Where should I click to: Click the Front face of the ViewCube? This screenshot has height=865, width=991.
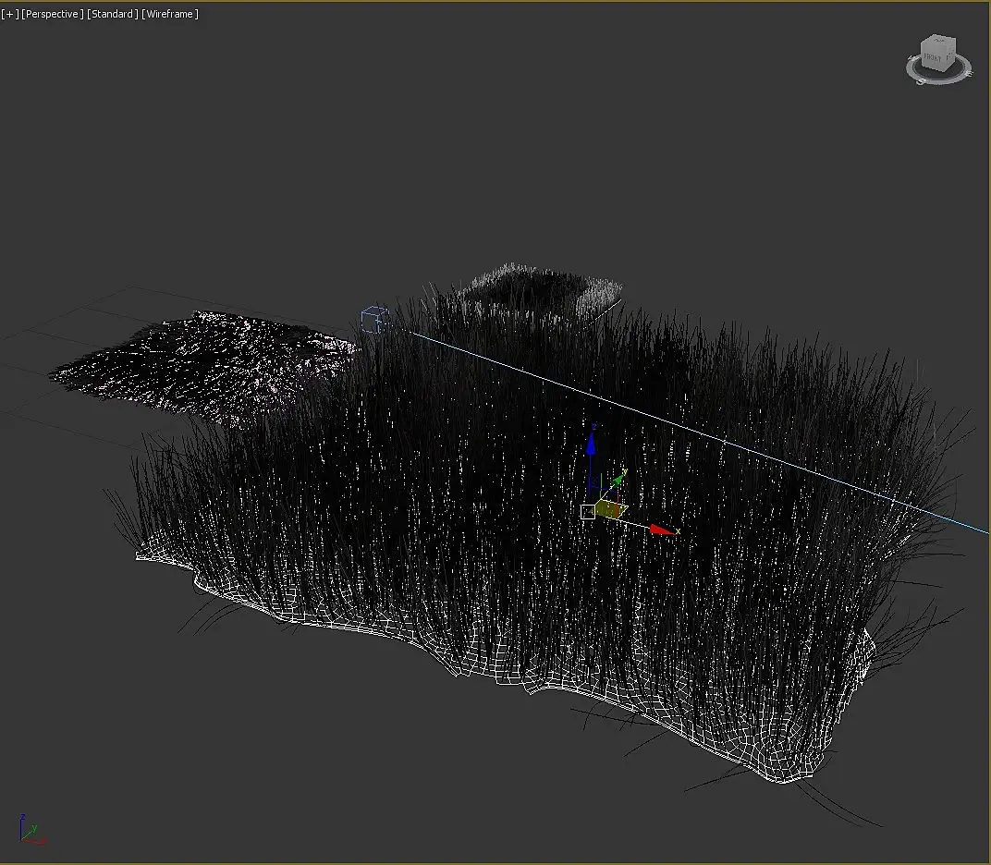[x=934, y=59]
